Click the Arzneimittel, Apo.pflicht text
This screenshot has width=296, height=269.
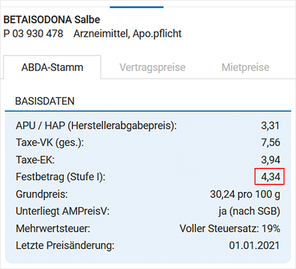(127, 34)
